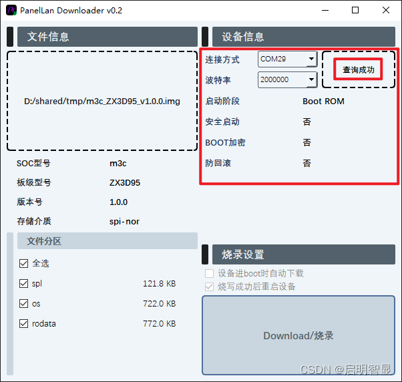The image size is (402, 382).
Task: Click the 文件分区 section header
Action: pos(107,240)
